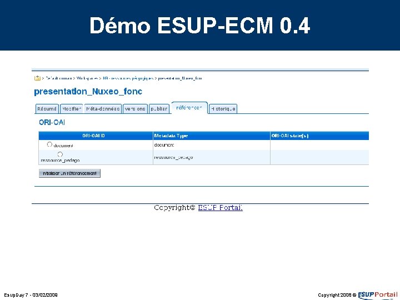Image resolution: width=400 pixels, height=300 pixels.
Task: Click presentation_Nuxeo_fonc breadcrumb entry
Action: [180, 78]
